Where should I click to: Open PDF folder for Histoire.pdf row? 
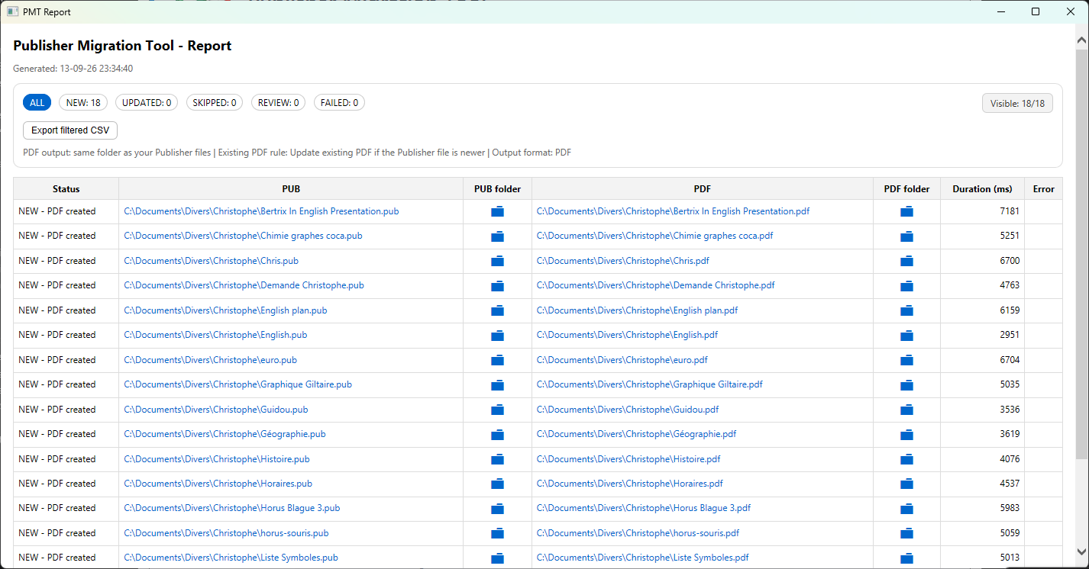906,460
